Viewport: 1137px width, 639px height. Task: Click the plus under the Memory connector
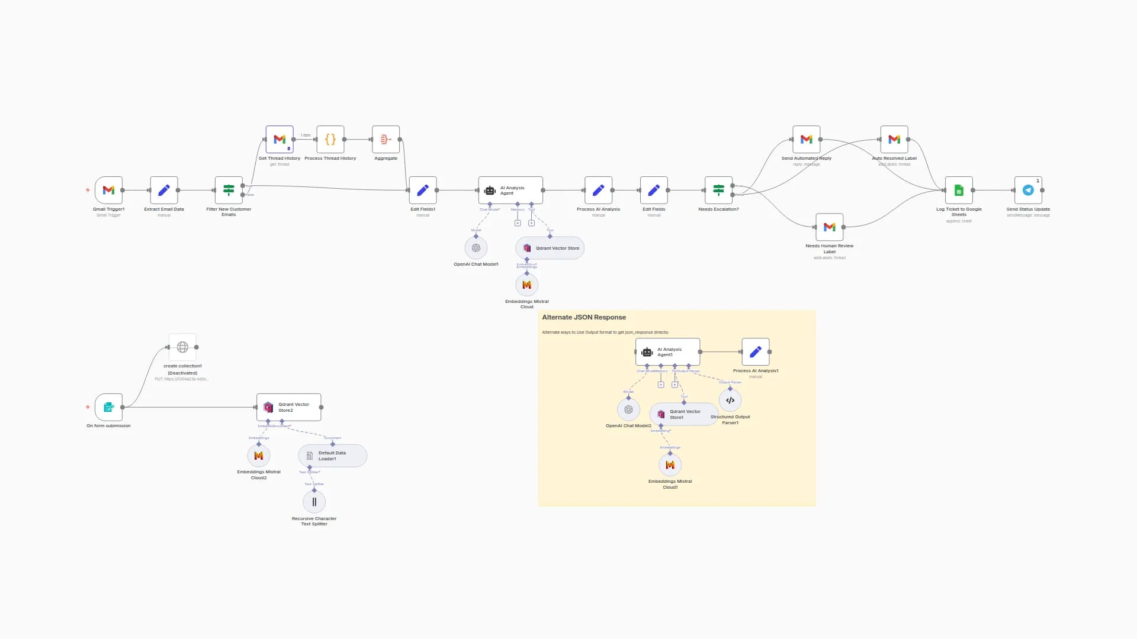(x=518, y=223)
